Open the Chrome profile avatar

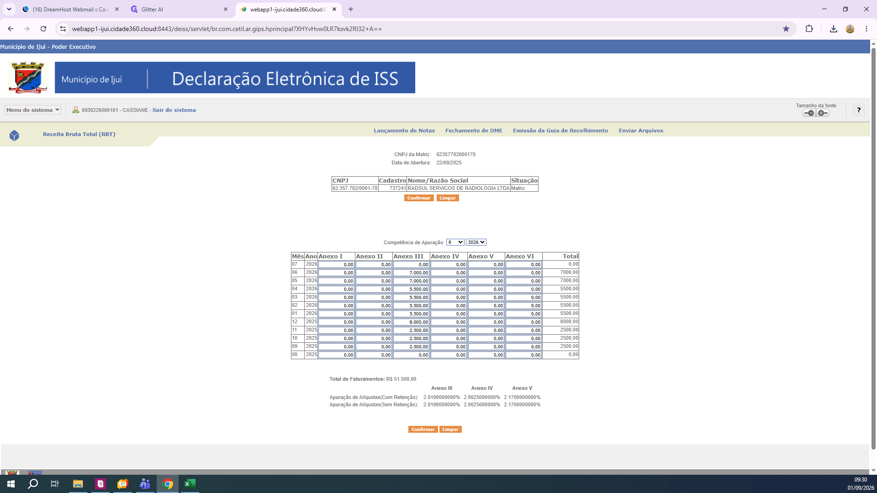[850, 29]
